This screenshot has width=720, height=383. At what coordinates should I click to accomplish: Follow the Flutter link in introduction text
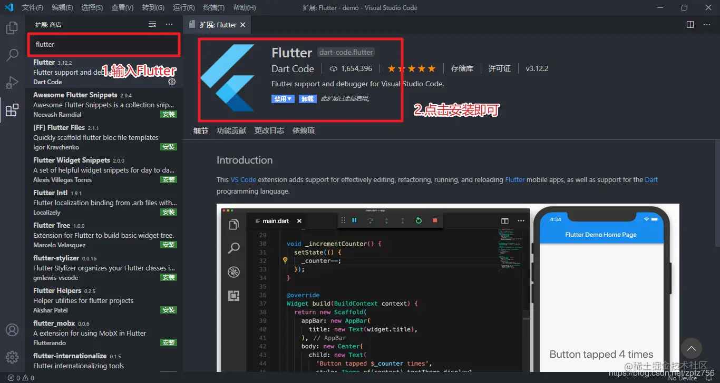(515, 179)
